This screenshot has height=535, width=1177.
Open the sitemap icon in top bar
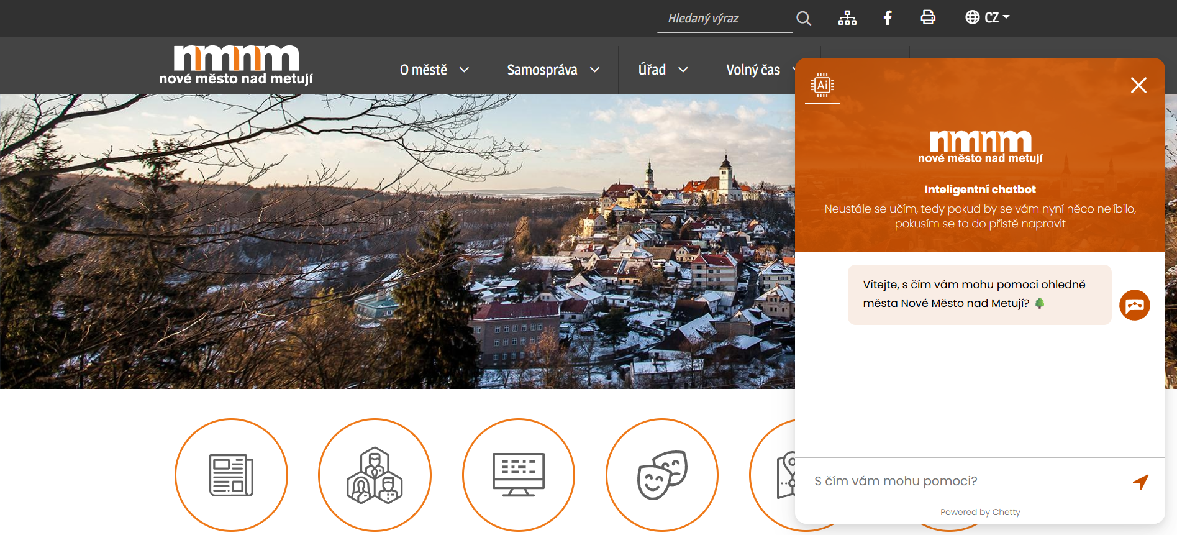847,18
